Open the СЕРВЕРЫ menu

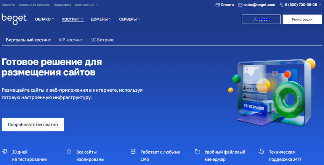tap(130, 19)
